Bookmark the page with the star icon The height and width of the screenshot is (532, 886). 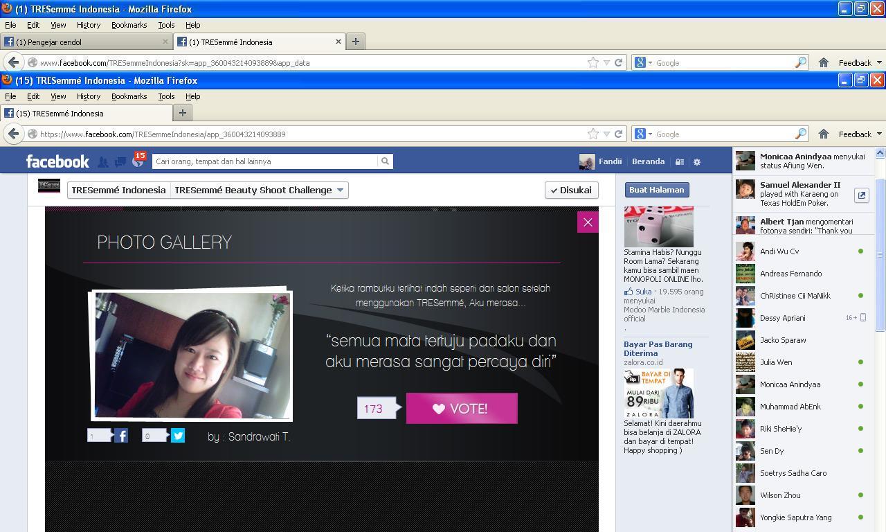(x=593, y=134)
